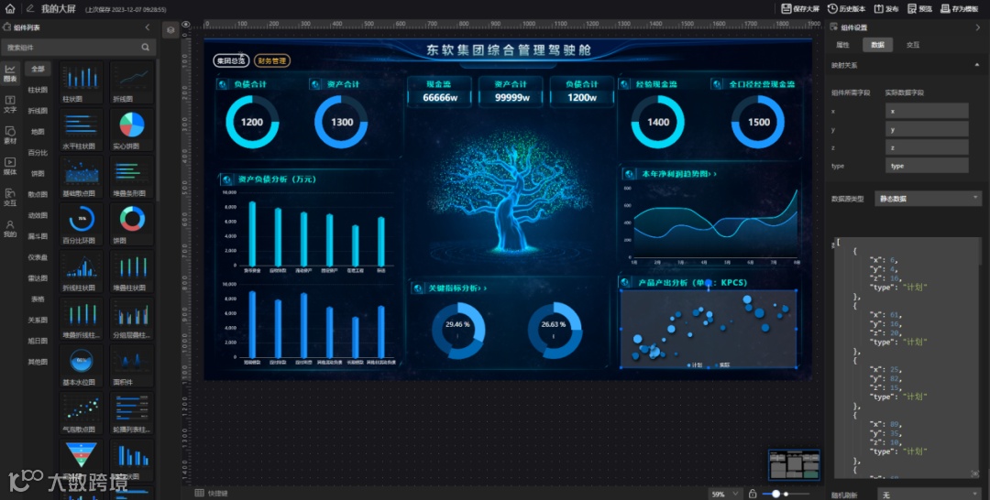Select 财务管理 dashboard tab
The image size is (990, 500).
(272, 61)
